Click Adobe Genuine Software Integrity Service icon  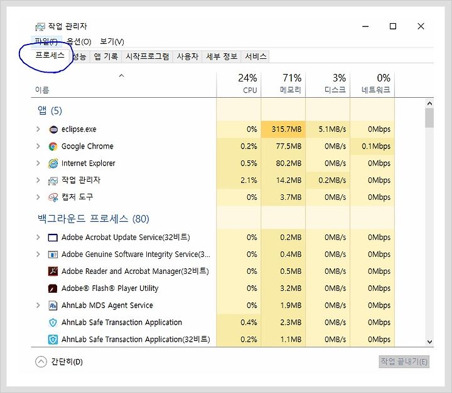[x=53, y=255]
